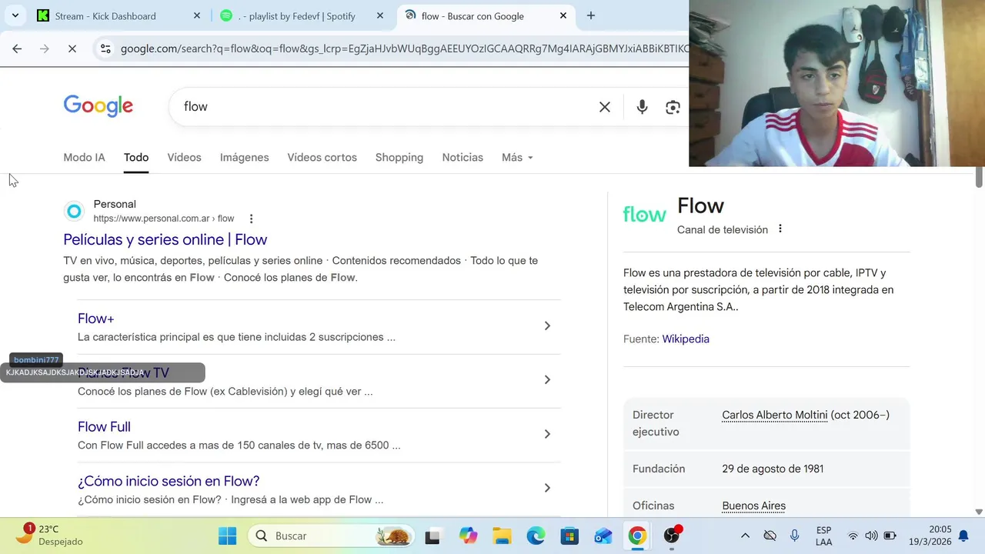The height and width of the screenshot is (554, 985).
Task: Open the ESP LAA language switcher
Action: pos(823,536)
